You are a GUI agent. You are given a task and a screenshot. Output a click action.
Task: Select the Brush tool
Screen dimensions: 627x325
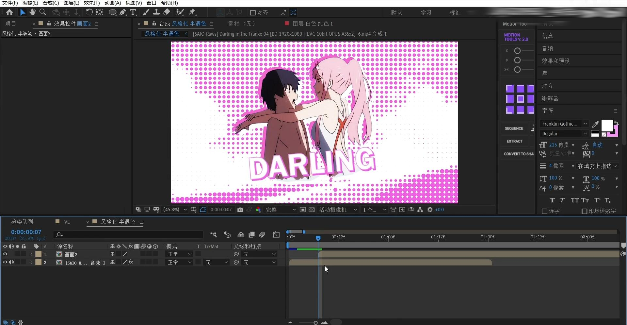point(146,12)
